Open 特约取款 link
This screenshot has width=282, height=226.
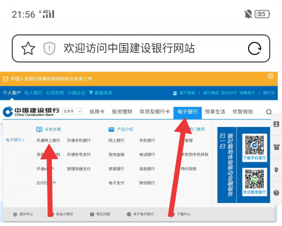click(188, 169)
